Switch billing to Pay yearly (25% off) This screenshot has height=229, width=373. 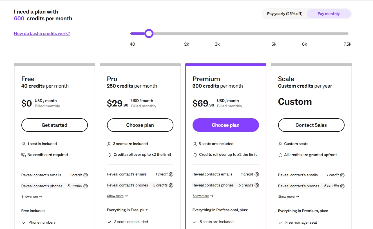[285, 14]
